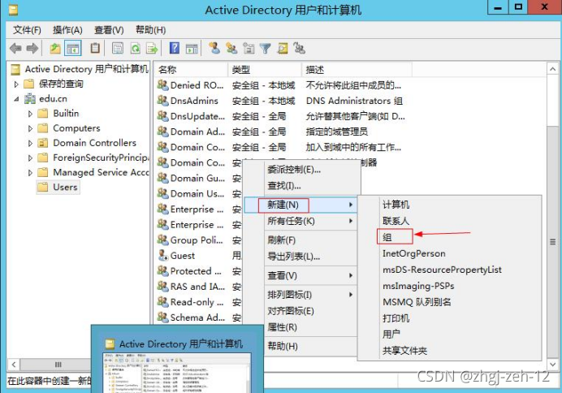Click the funnel filter toolbar icon
The height and width of the screenshot is (393, 562).
(x=266, y=48)
